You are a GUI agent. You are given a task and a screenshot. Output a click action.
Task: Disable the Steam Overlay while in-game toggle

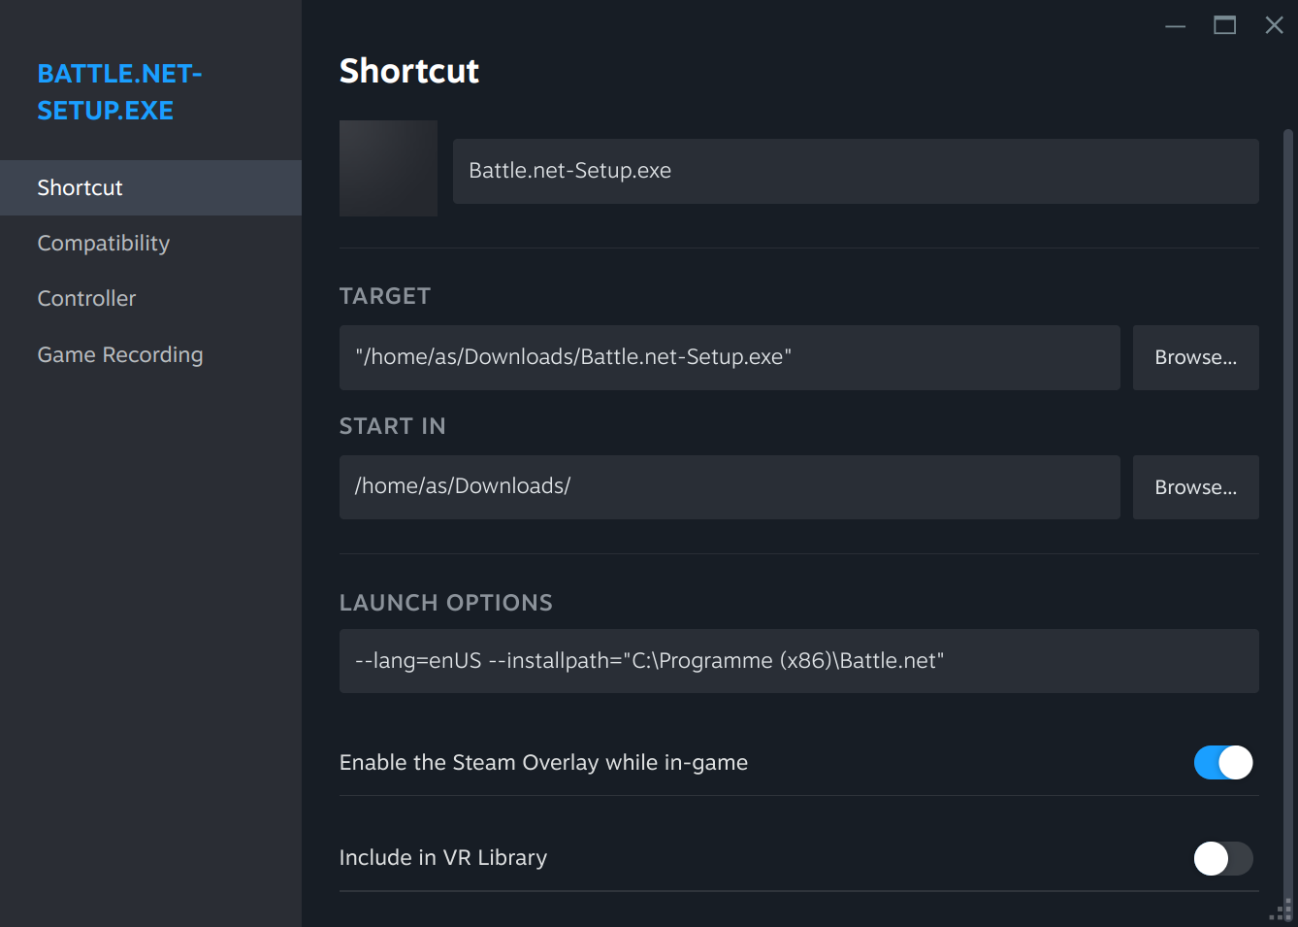(x=1223, y=763)
